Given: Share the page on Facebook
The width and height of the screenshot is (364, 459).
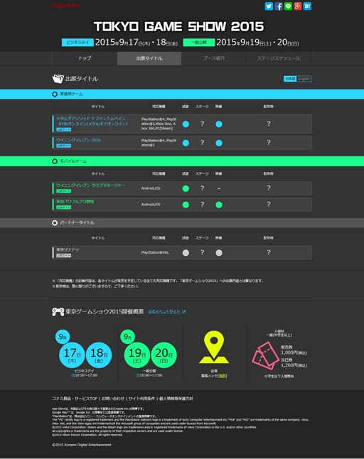Looking at the screenshot, I should [x=279, y=6].
